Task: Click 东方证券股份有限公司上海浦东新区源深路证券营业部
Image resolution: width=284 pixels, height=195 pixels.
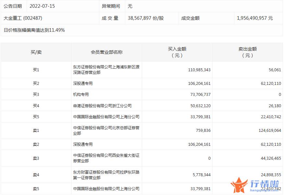Action: pyautogui.click(x=106, y=70)
